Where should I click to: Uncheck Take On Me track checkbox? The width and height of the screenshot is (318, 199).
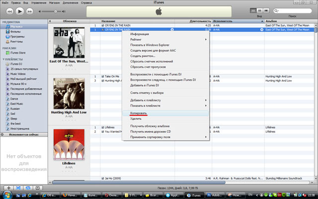click(x=103, y=76)
